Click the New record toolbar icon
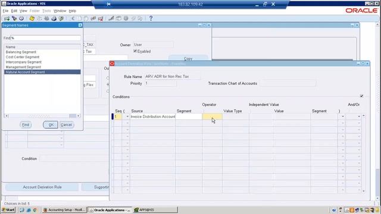This screenshot has width=381, height=214. tap(7, 18)
